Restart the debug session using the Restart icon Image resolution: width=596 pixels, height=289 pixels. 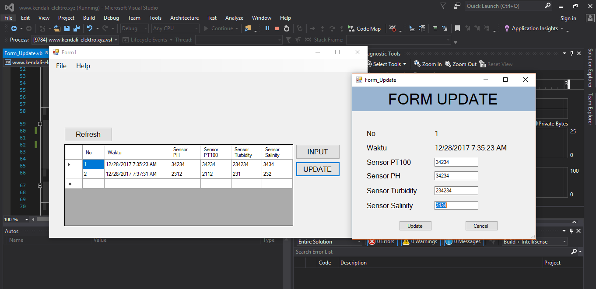pyautogui.click(x=287, y=28)
